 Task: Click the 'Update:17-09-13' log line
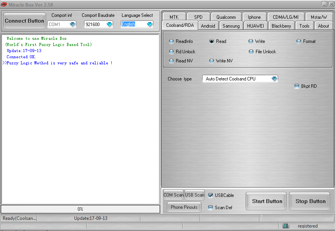(24, 51)
